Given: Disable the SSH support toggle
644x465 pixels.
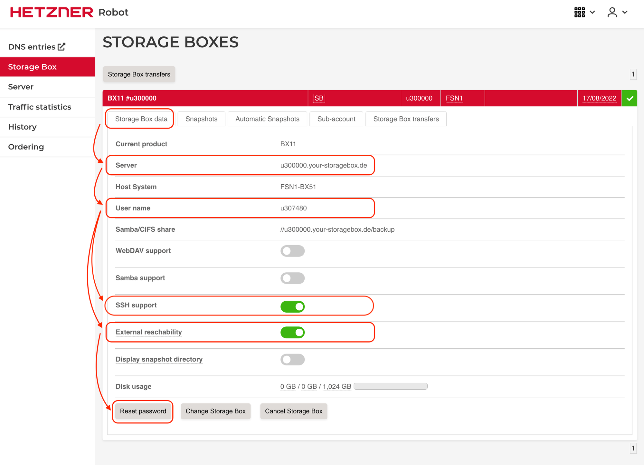Looking at the screenshot, I should [292, 306].
